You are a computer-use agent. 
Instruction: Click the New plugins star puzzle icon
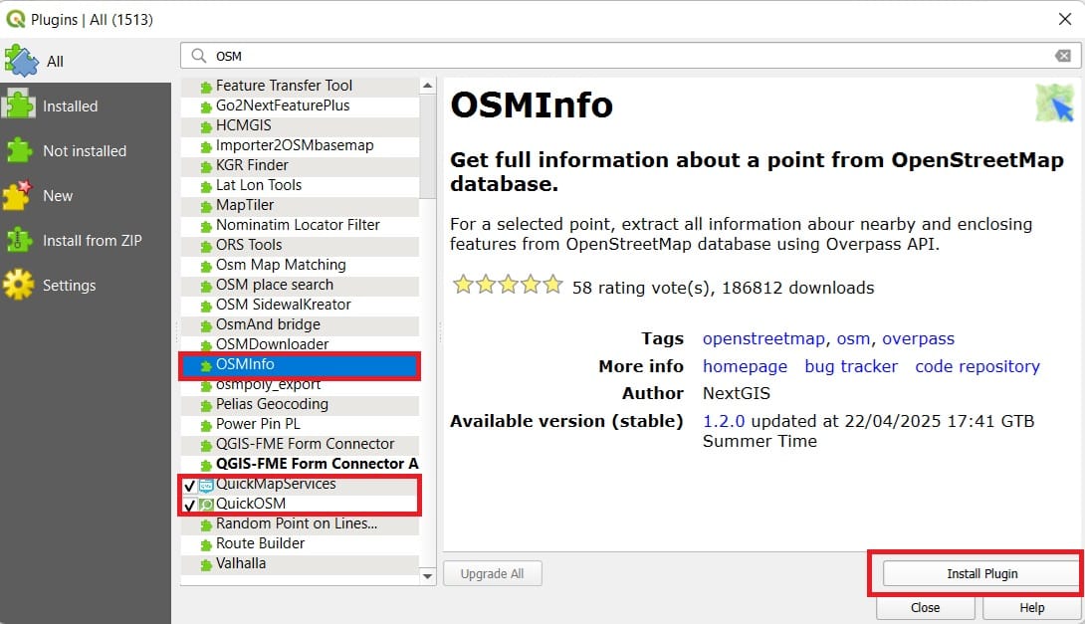pyautogui.click(x=17, y=195)
